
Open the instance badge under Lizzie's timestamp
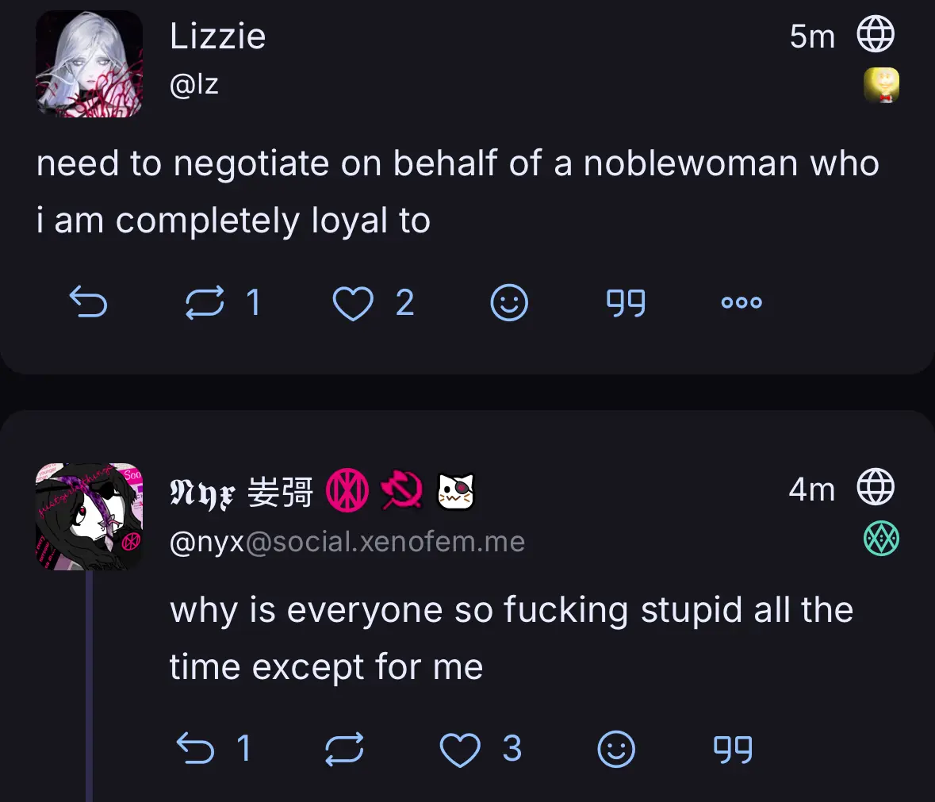point(881,85)
